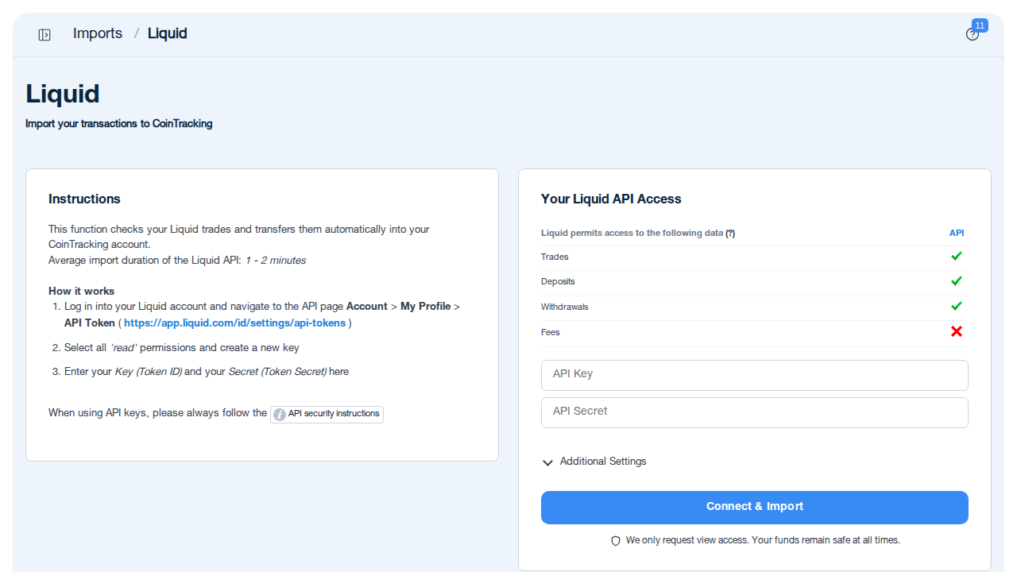Click the API column header
The height and width of the screenshot is (572, 1017).
(957, 233)
